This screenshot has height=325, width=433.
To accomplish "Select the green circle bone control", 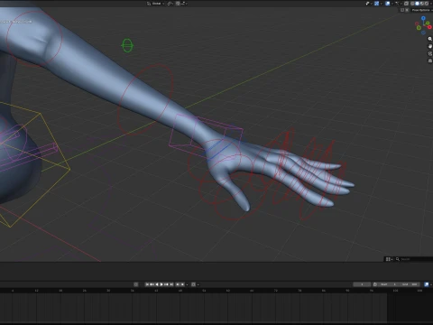I will tap(127, 45).
